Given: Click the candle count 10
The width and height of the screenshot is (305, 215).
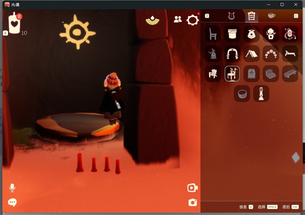Looking at the screenshot, I should 24,33.
